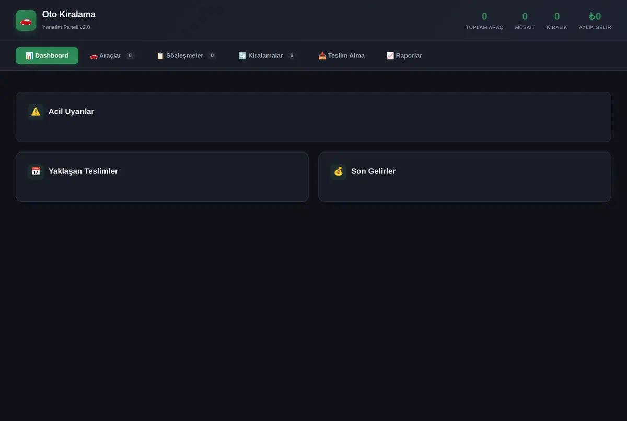Click the Acil Uyarılar card heading
This screenshot has width=627, height=421.
72,111
